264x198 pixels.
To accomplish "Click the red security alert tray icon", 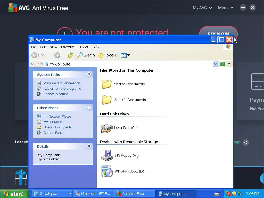I will coord(228,194).
